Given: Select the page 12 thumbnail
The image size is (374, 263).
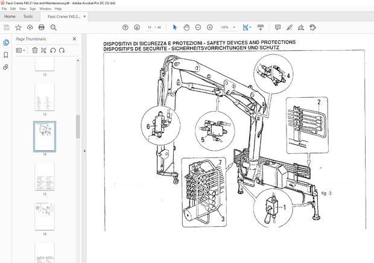Looking at the screenshot, I should [45, 65].
